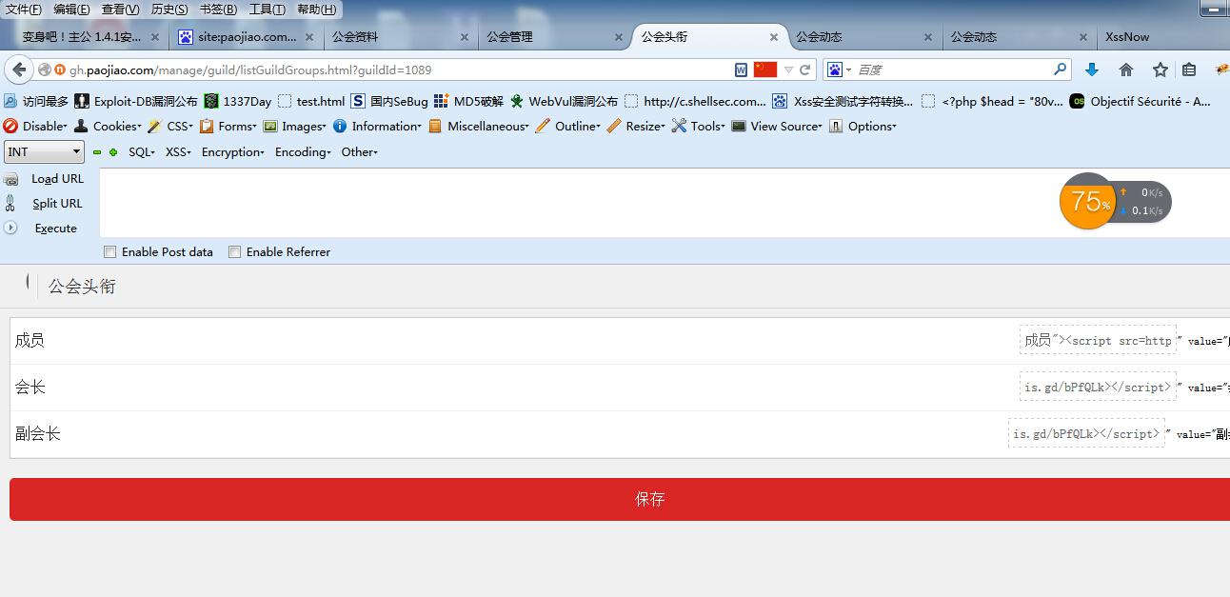The image size is (1230, 597).
Task: Open the 帮助(H) menu
Action: pyautogui.click(x=316, y=10)
